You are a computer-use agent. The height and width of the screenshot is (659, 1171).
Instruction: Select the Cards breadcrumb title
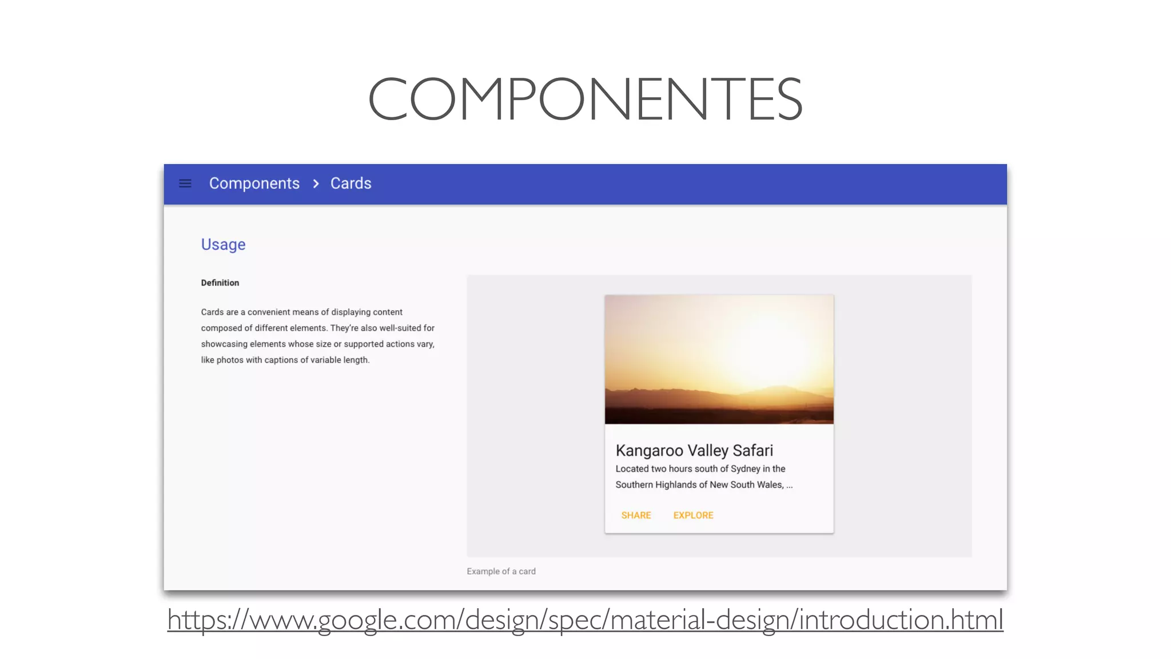click(x=351, y=184)
